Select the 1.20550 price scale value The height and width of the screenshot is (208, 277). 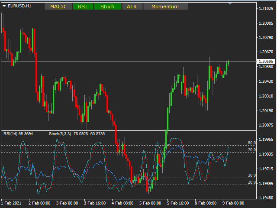point(266,67)
